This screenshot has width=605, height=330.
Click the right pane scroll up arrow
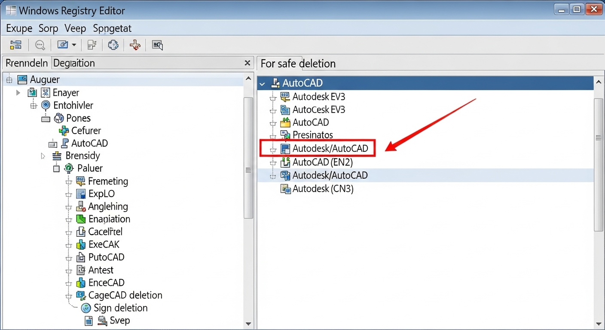[x=599, y=82]
